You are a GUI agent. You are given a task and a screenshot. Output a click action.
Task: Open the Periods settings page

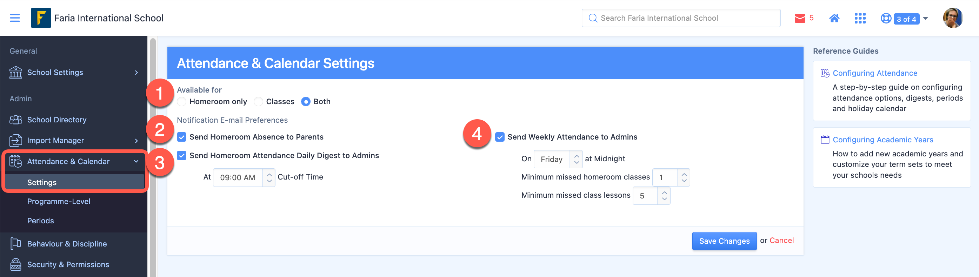tap(40, 221)
